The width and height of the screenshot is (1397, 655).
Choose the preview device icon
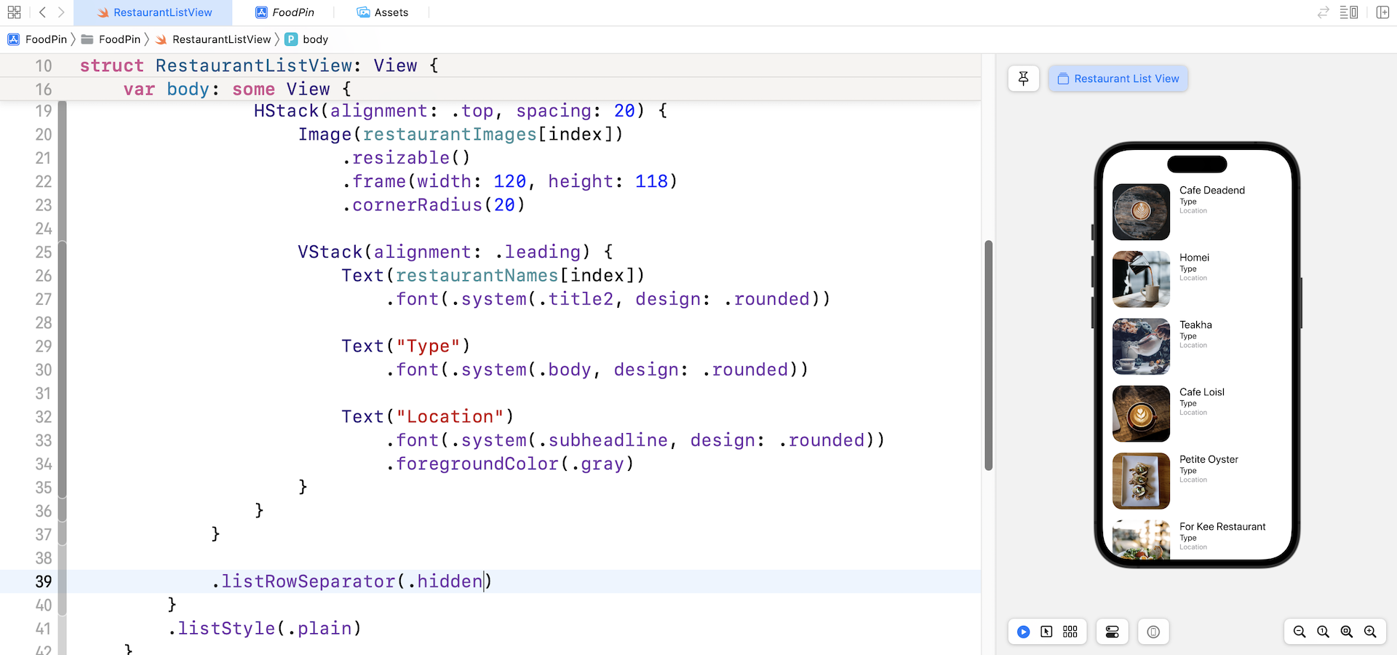pos(1153,632)
